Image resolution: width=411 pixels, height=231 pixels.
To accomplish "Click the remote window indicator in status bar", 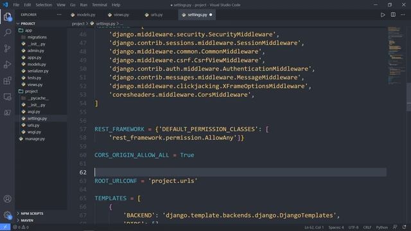I will 5,227.
